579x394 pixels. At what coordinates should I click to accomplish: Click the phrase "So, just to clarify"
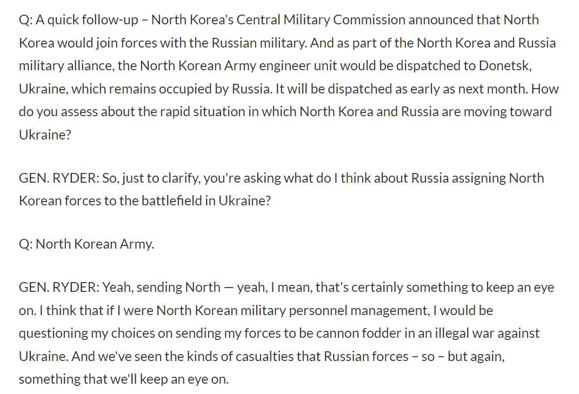(x=142, y=178)
